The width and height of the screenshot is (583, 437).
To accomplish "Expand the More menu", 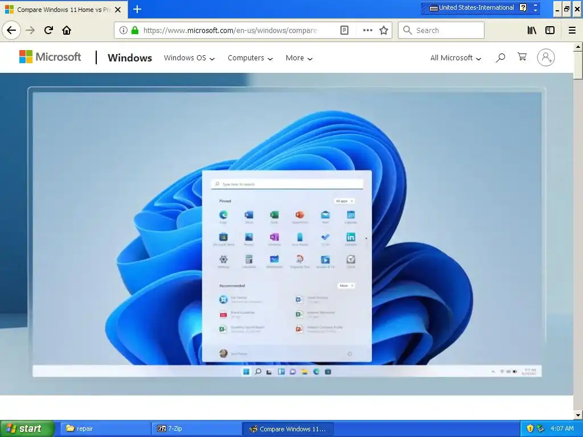I will pos(299,58).
